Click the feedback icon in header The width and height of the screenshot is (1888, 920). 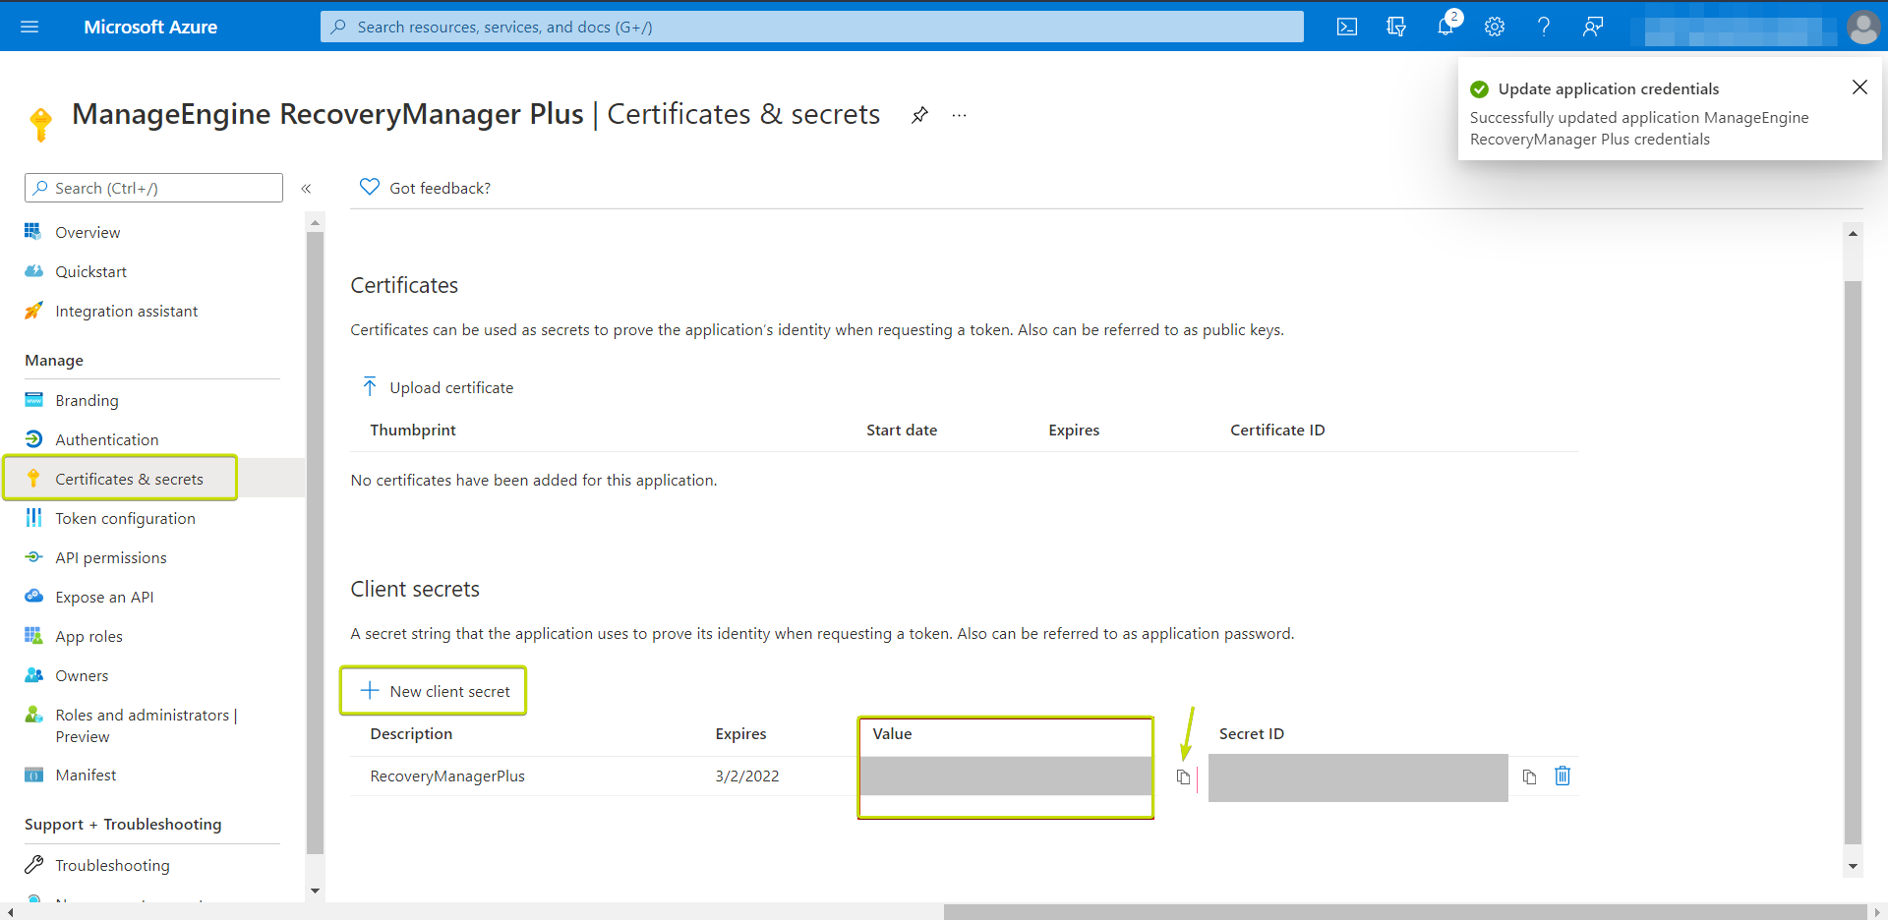point(1593,27)
